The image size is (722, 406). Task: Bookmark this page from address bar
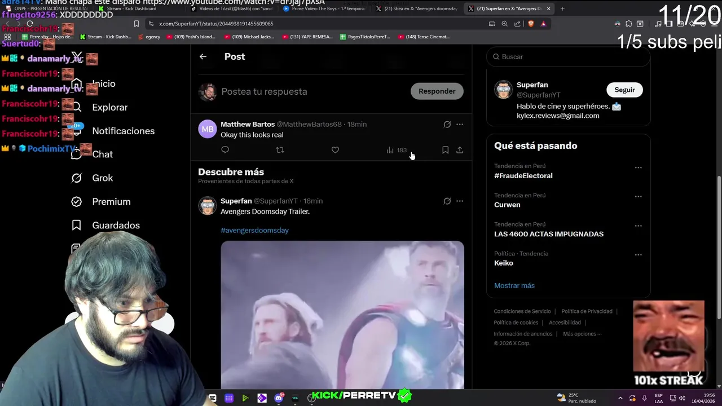[137, 24]
